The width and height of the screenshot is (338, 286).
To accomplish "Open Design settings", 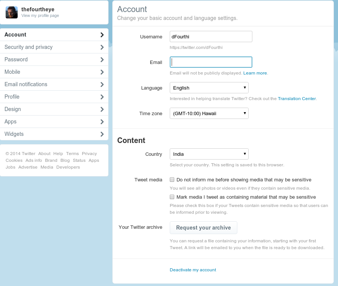I will click(54, 109).
